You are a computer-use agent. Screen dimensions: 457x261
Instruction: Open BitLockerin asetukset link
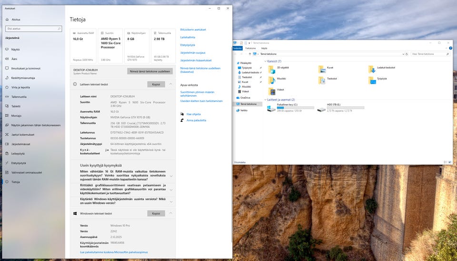tap(193, 30)
